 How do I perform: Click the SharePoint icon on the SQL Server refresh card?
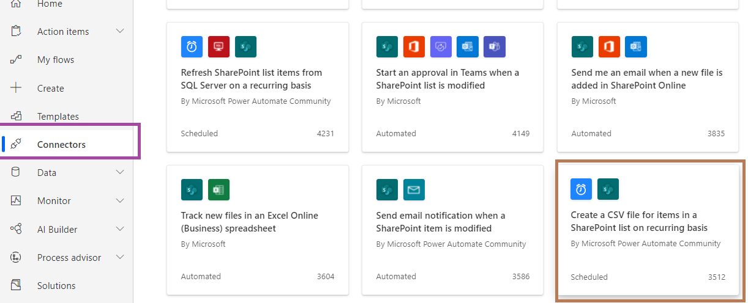pyautogui.click(x=245, y=46)
